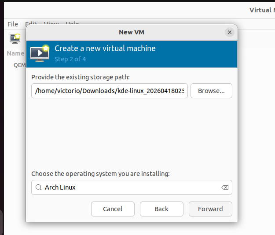Screen dimensions: 275x235
Task: Click new VM toolbar icon in Virtual Machine Manager
Action: coord(15,39)
